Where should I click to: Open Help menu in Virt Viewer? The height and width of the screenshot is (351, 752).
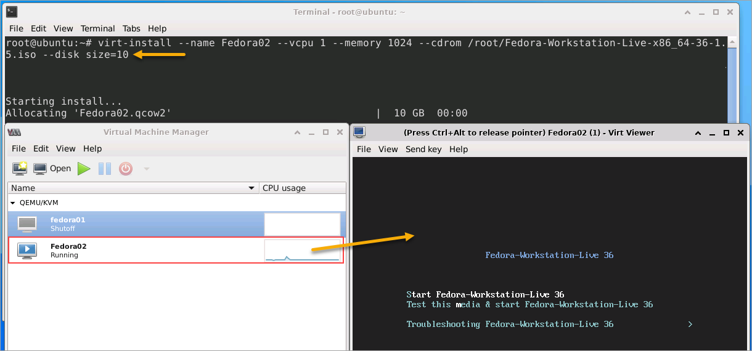[x=459, y=149]
